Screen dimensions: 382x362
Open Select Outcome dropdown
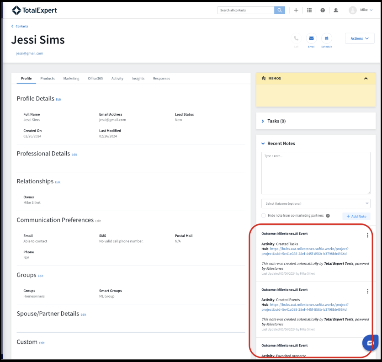pos(316,203)
